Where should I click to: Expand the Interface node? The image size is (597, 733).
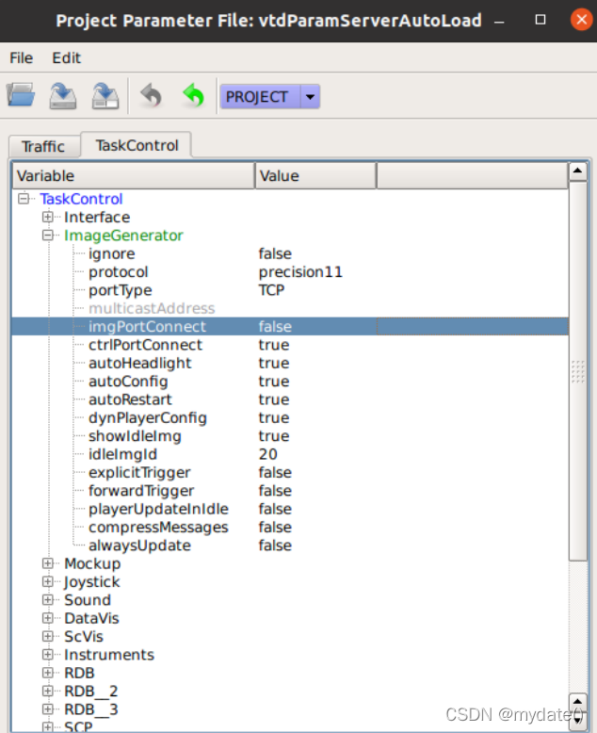tap(48, 217)
